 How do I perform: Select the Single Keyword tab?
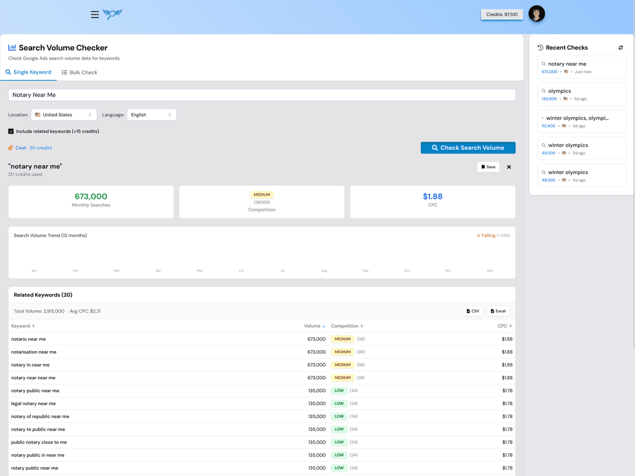pyautogui.click(x=29, y=72)
